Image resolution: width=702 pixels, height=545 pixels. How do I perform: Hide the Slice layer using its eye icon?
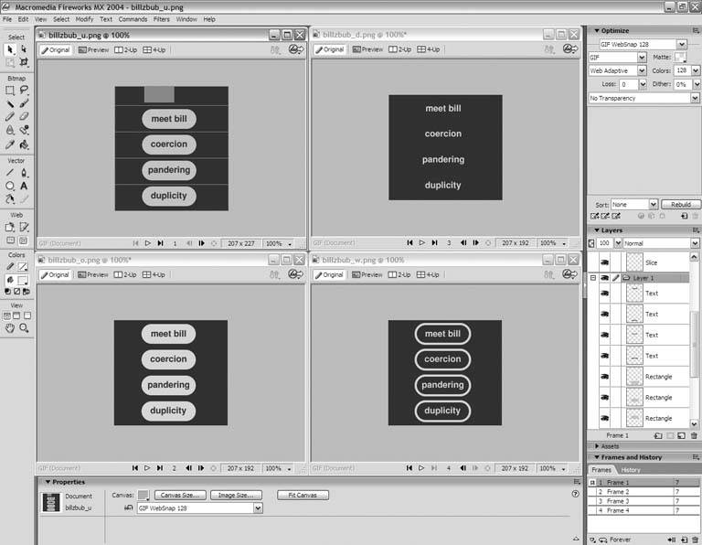pos(604,261)
